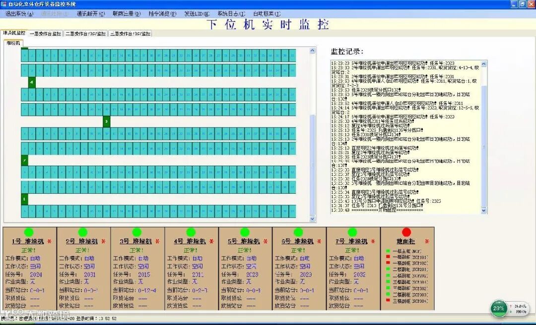Viewport: 536px width, 325px height.
Task: Switch to the 一层操作台监控 tab
Action: click(x=46, y=34)
